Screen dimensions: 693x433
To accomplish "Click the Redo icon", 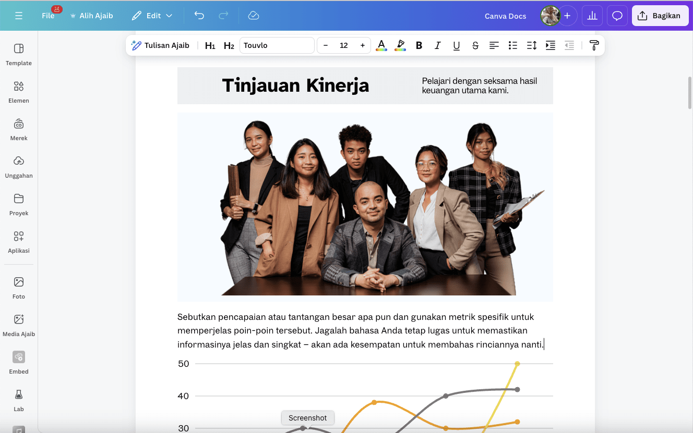I will coord(223,16).
